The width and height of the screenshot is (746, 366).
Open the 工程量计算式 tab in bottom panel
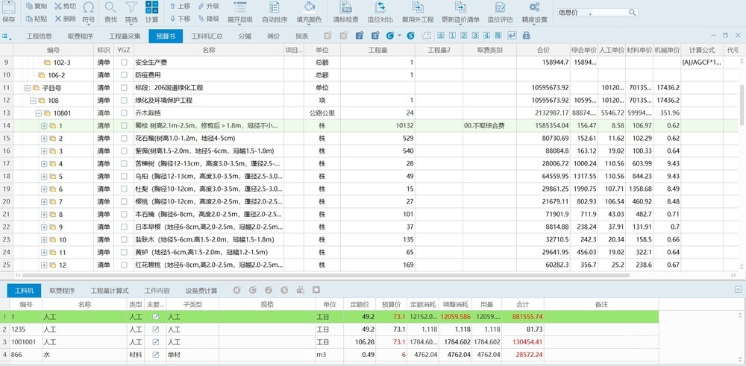click(x=110, y=291)
